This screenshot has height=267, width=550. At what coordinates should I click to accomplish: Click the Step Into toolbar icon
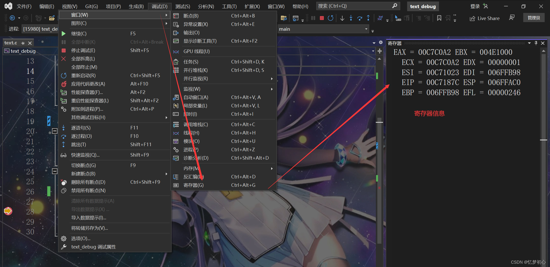(351, 18)
